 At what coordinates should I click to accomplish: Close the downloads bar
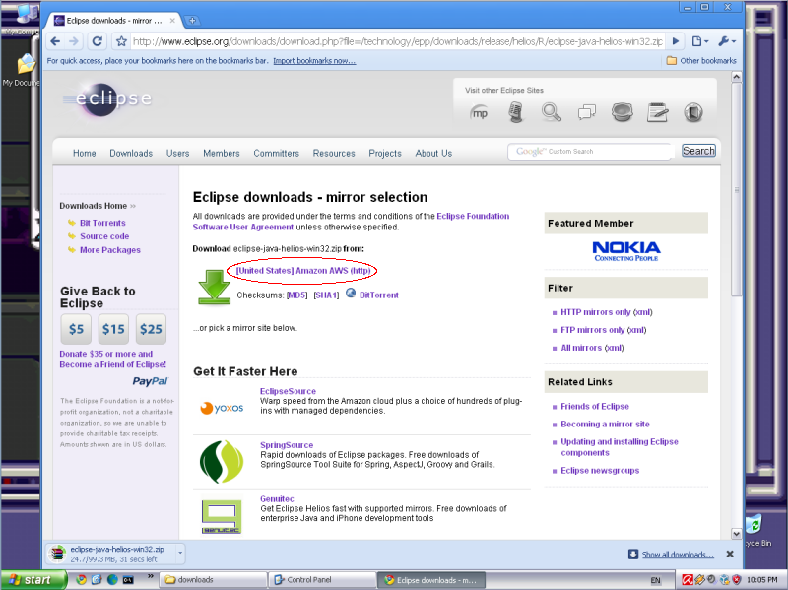click(730, 555)
